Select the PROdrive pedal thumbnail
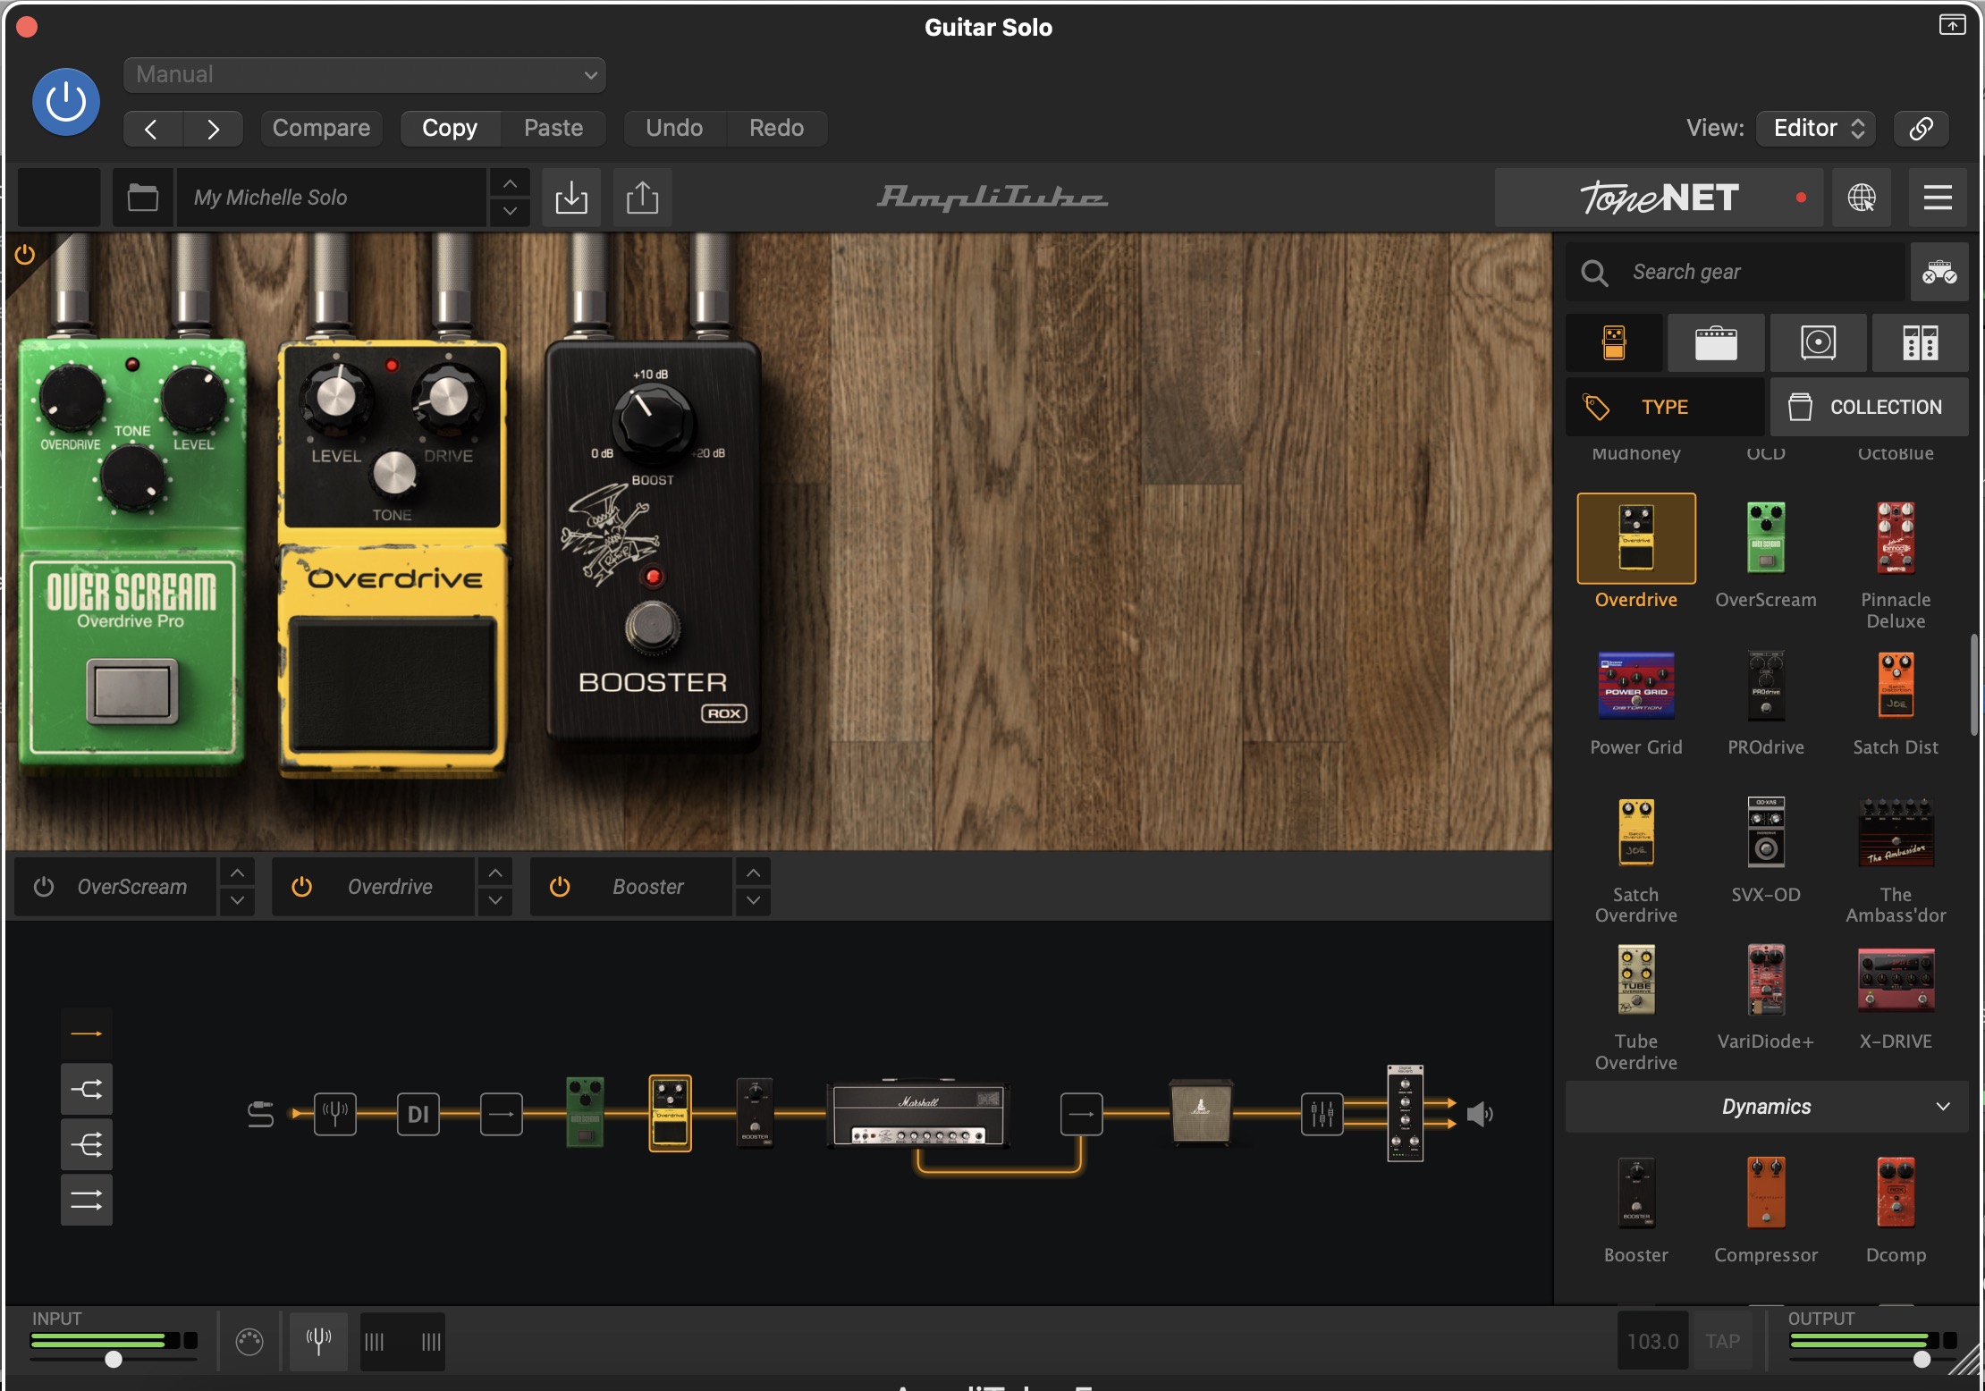This screenshot has width=1985, height=1391. [x=1766, y=686]
